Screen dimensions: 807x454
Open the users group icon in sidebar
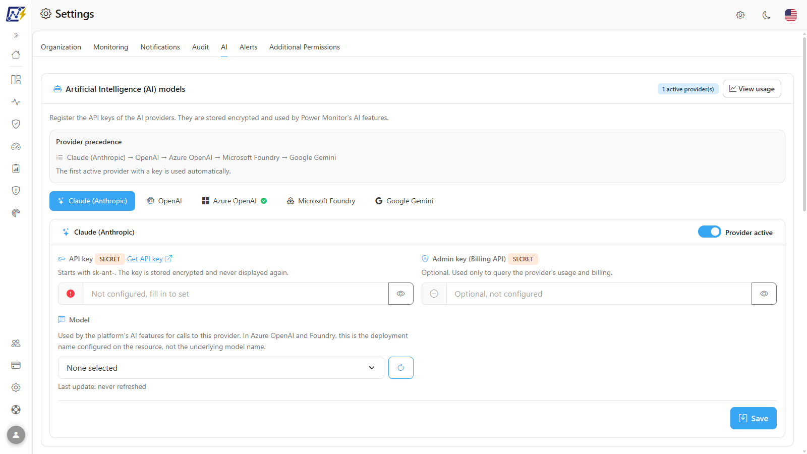click(16, 343)
